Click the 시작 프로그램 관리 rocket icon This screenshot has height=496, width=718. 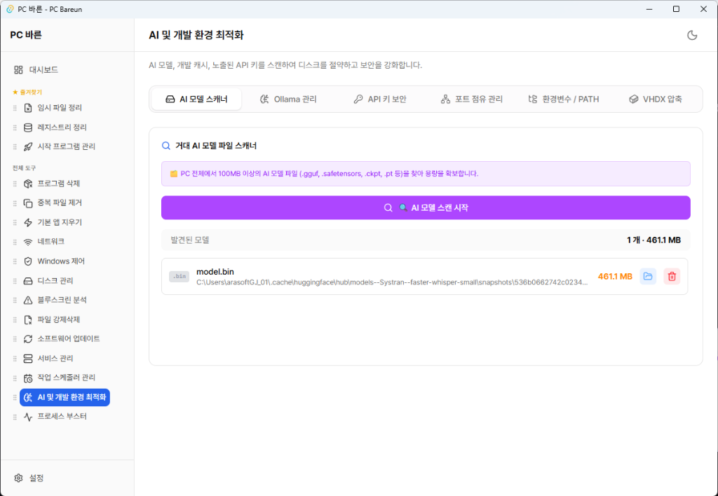(x=28, y=146)
